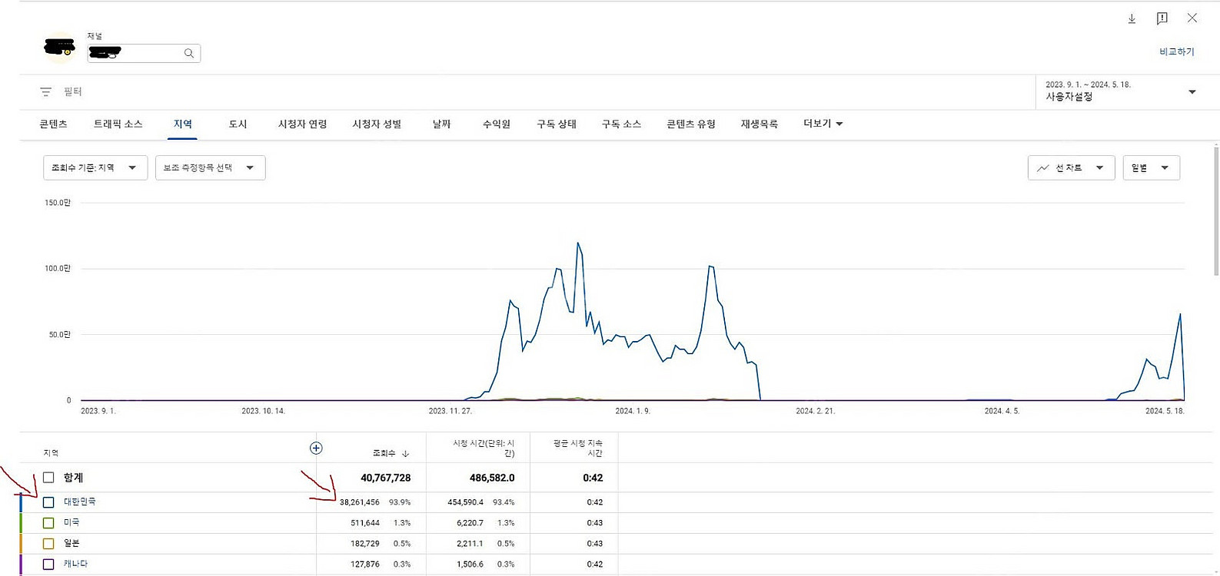Add a metric column with plus icon

tap(316, 448)
